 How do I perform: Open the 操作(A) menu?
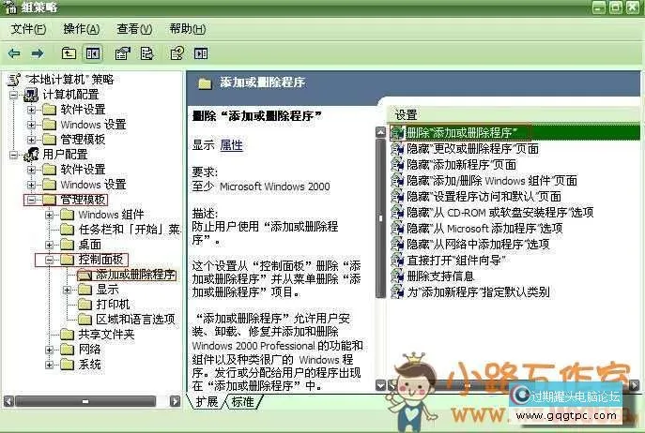pyautogui.click(x=81, y=29)
